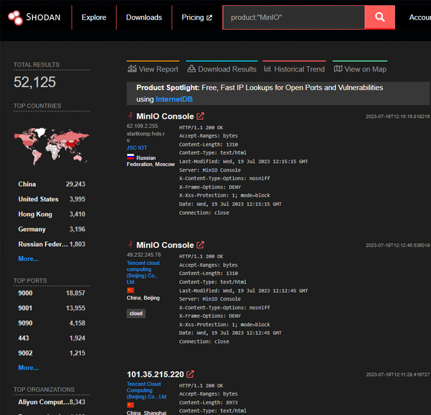Open the Explore menu
431x415 pixels.
point(94,17)
